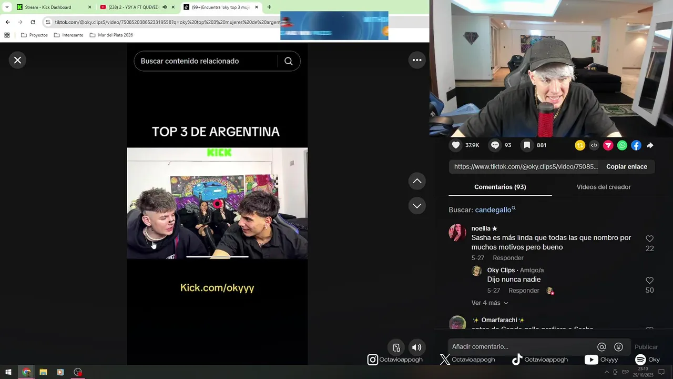Viewport: 673px width, 379px height.
Task: Click the address bar URL
Action: pyautogui.click(x=167, y=22)
